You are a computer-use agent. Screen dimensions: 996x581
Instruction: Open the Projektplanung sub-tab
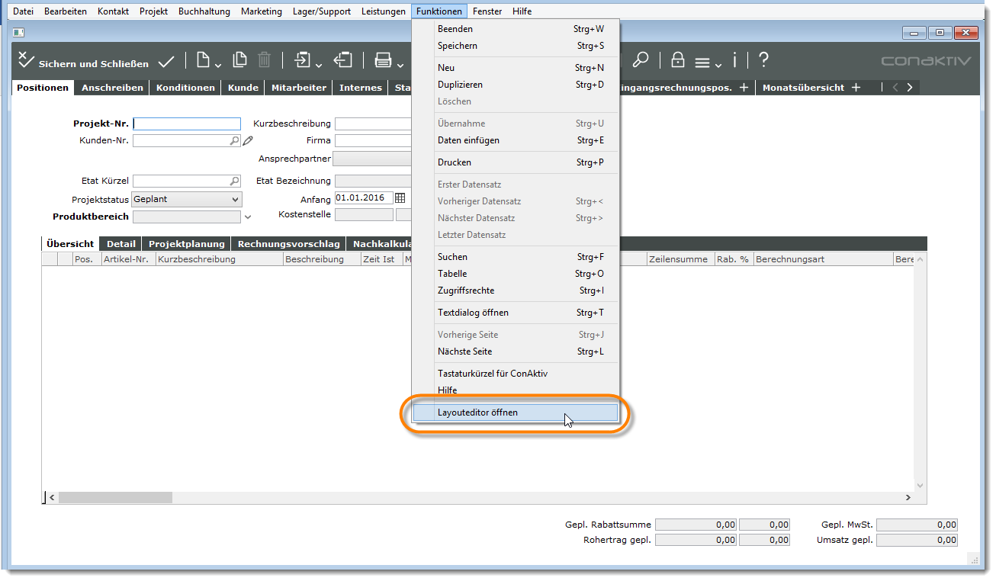187,244
